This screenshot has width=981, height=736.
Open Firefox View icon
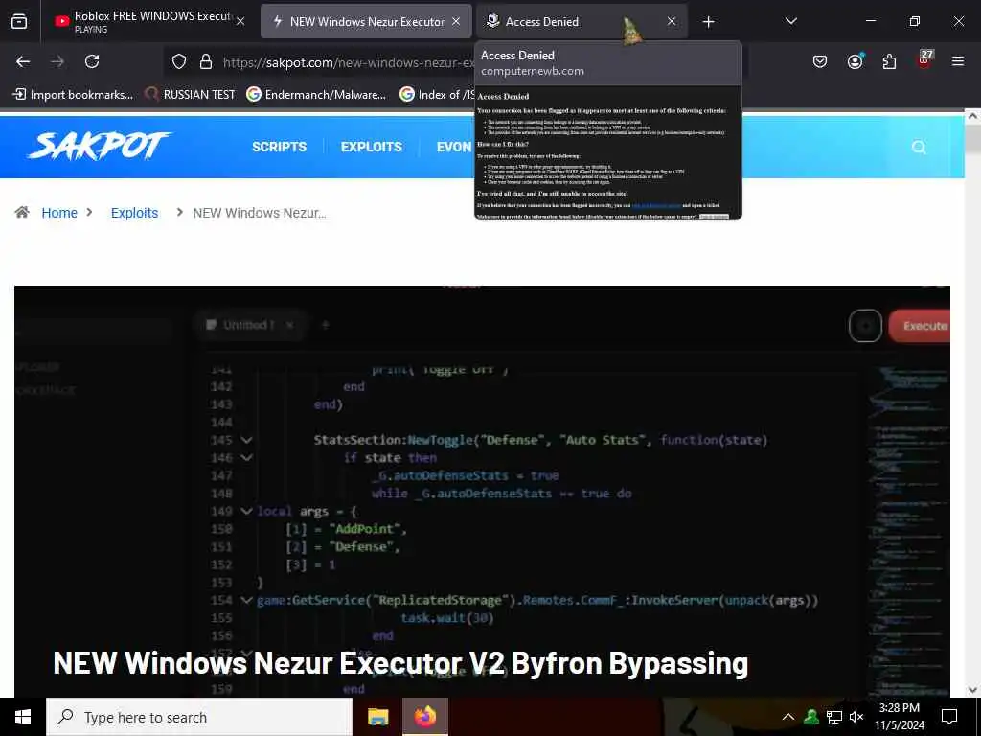19,21
